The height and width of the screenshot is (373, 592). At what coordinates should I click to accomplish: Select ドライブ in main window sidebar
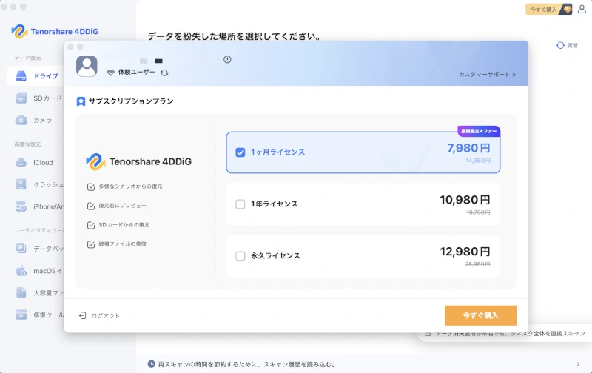[x=35, y=76]
